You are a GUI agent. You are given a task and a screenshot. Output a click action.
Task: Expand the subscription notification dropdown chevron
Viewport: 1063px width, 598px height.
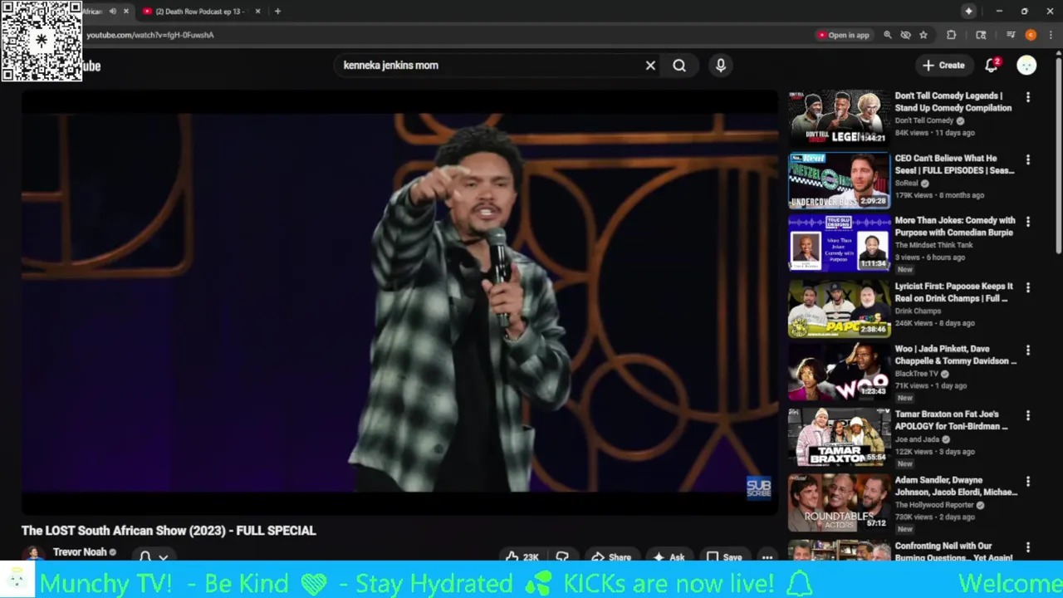click(x=164, y=557)
